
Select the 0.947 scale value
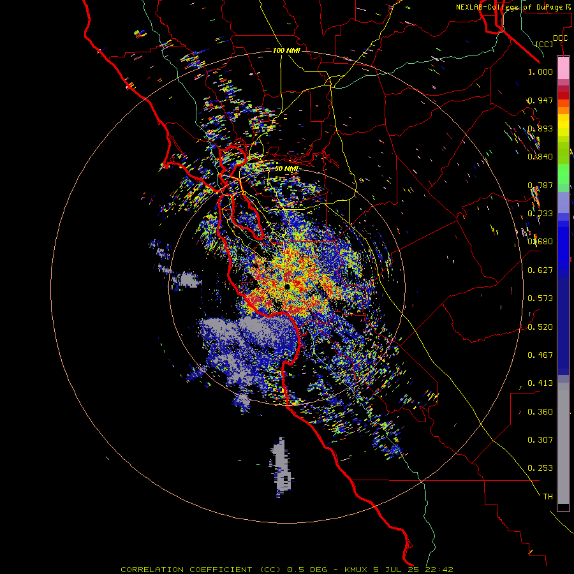540,100
